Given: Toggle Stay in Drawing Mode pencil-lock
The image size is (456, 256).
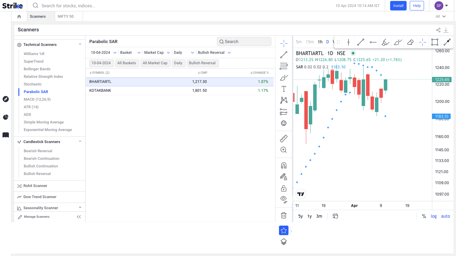Looking at the screenshot, I should point(284,177).
